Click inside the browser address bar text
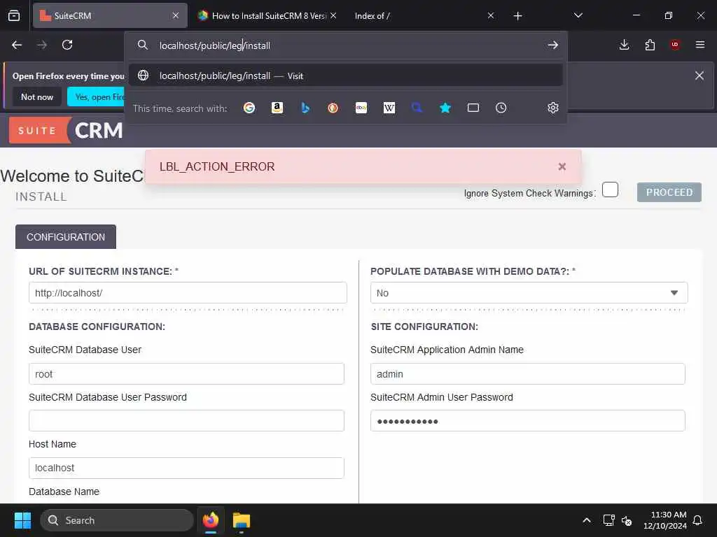The width and height of the screenshot is (717, 537). (215, 45)
